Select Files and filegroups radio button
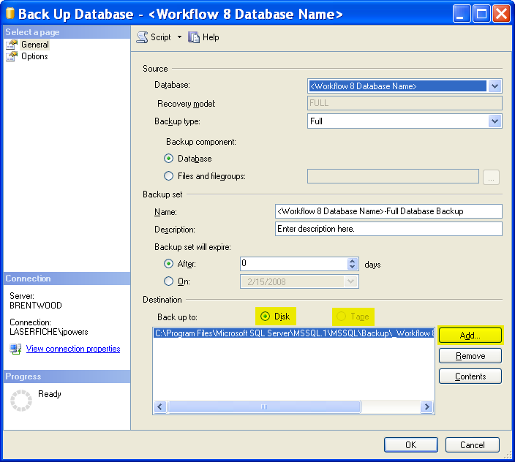Image resolution: width=515 pixels, height=462 pixels. (x=168, y=176)
